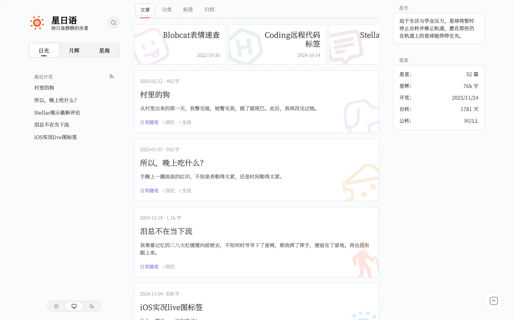Click the 公转: NULL stat row
The height and width of the screenshot is (320, 513).
[x=439, y=121]
